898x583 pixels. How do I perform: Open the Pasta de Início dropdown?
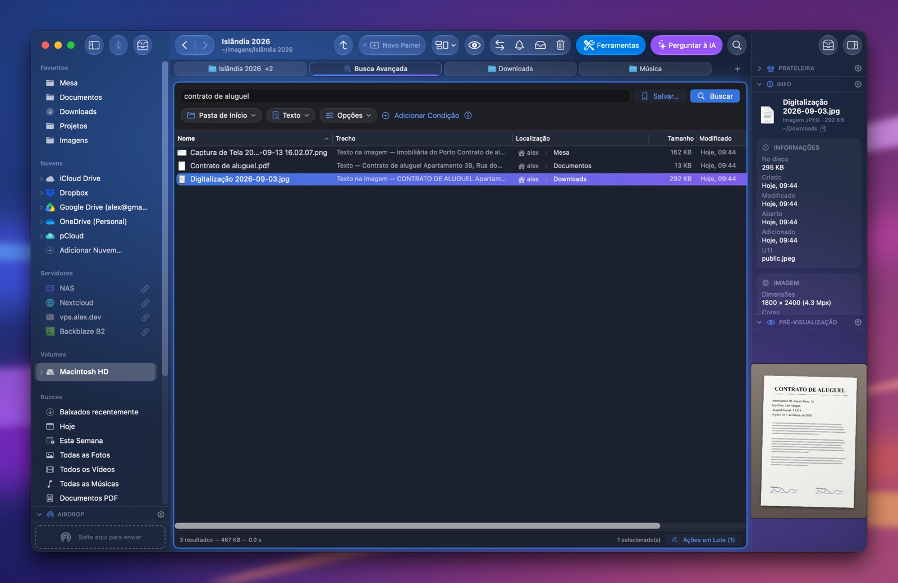(221, 115)
